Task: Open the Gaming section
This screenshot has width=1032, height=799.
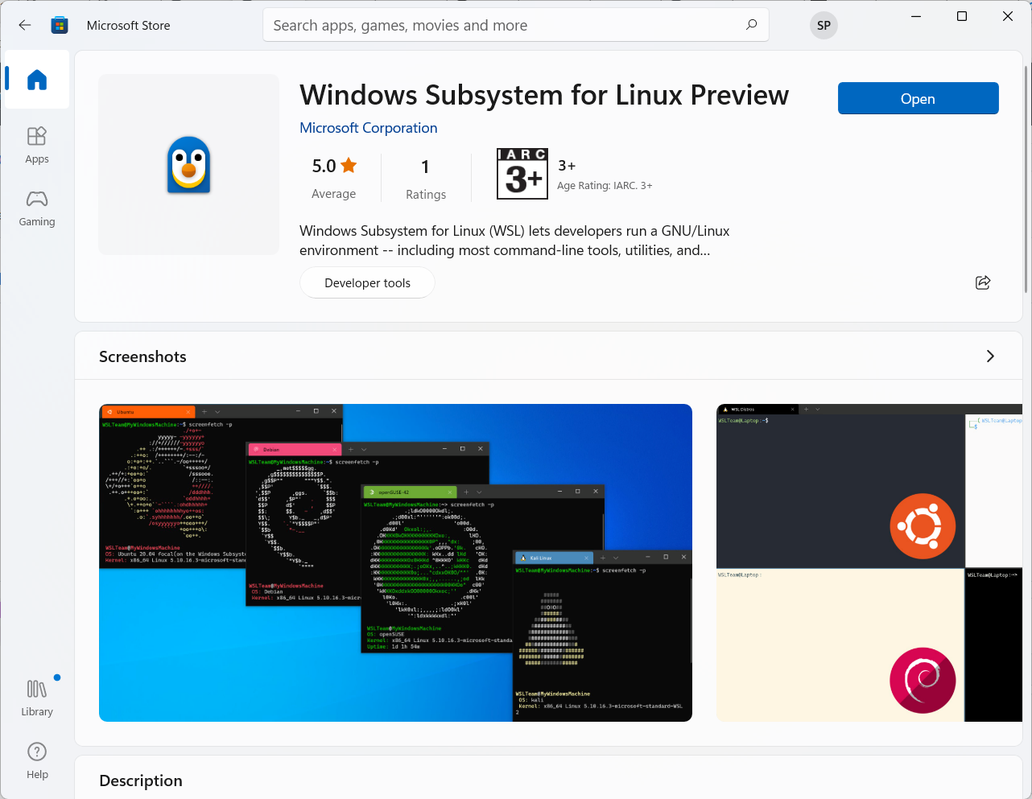Action: (37, 208)
